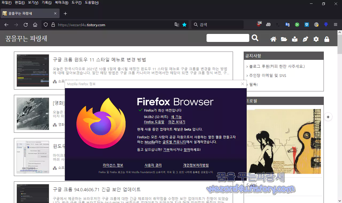342x203 pixels.
Task: Open the green N extension icon
Action: click(x=297, y=25)
